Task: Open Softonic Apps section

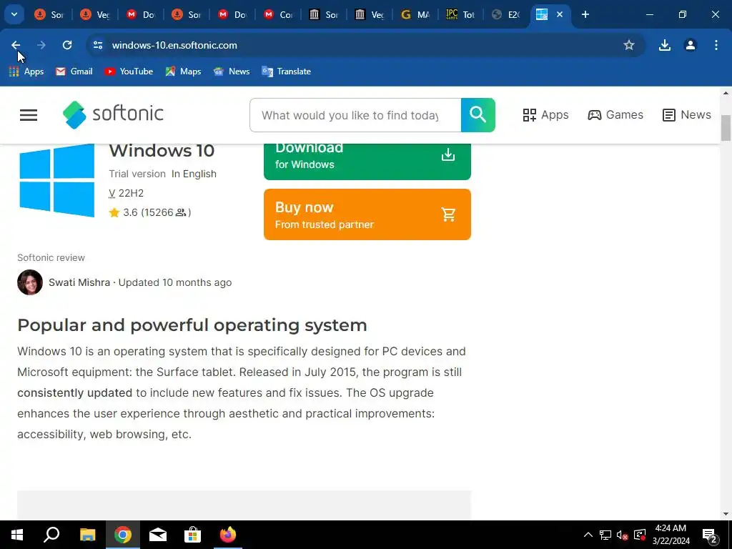Action: pyautogui.click(x=545, y=115)
